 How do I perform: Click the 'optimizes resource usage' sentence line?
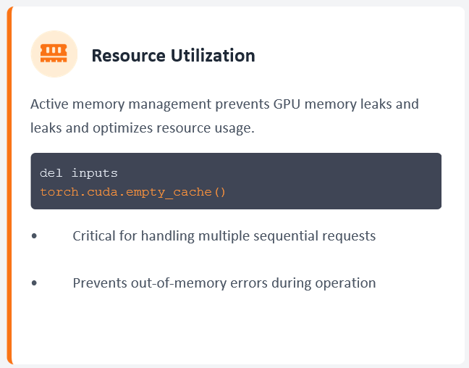[x=141, y=128]
